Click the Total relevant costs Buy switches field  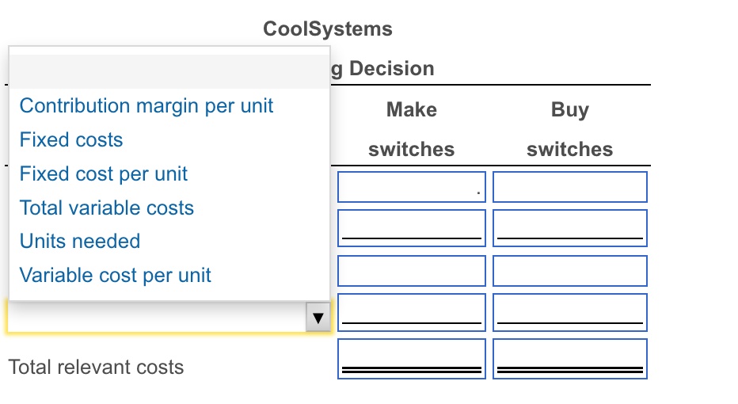click(x=570, y=358)
